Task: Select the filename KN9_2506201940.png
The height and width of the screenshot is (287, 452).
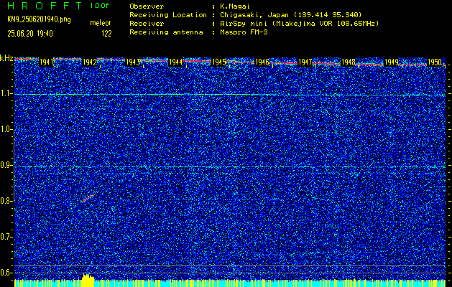Action: [x=39, y=19]
